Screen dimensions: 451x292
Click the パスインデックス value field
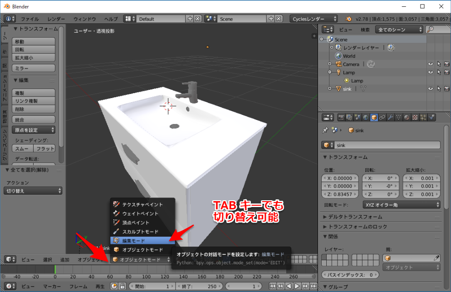coord(350,275)
